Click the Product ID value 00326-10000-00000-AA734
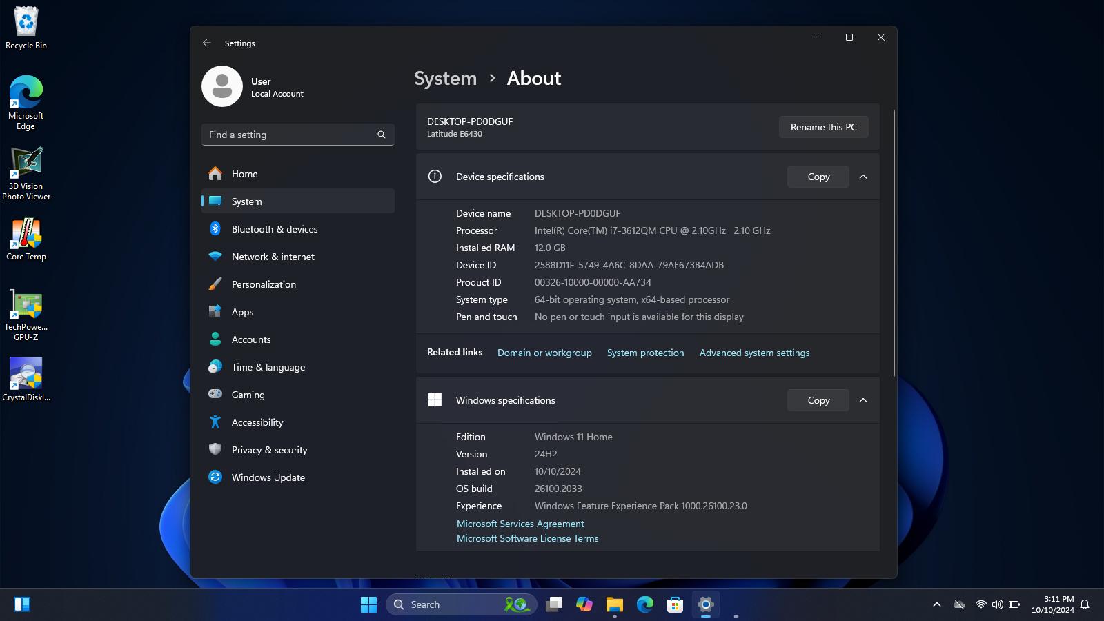The image size is (1104, 621). (x=593, y=282)
